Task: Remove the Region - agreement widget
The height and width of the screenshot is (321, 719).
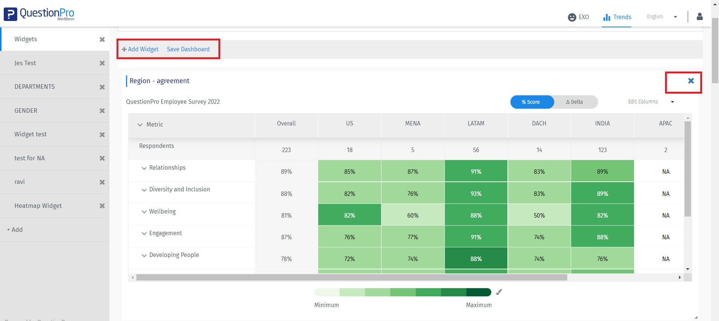Action: click(691, 81)
